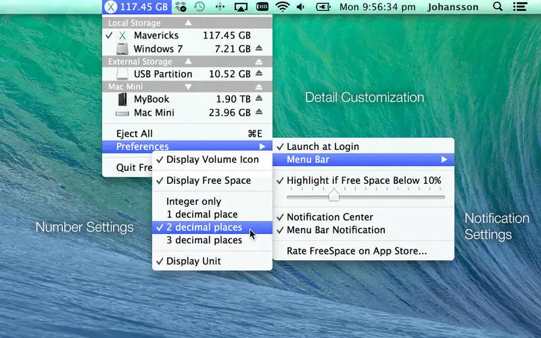Select the MyBook 1.90 TB row
This screenshot has height=338, width=541.
pos(187,99)
